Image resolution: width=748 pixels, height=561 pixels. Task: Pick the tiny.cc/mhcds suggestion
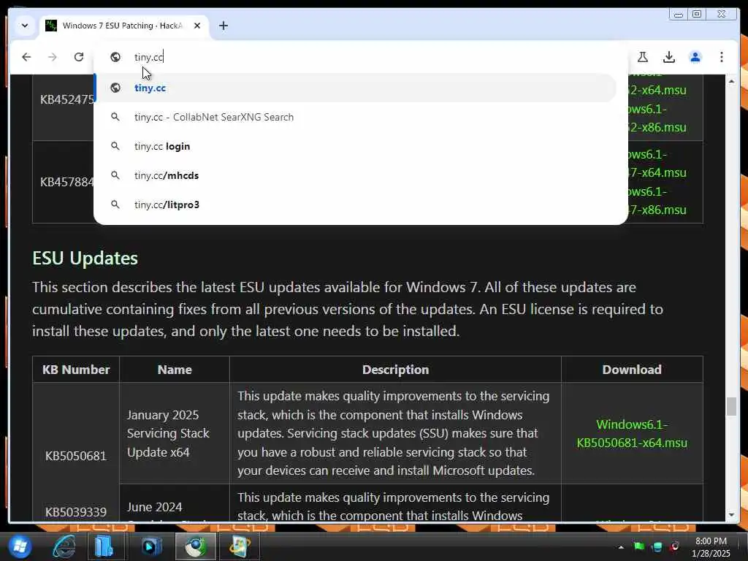(356, 175)
